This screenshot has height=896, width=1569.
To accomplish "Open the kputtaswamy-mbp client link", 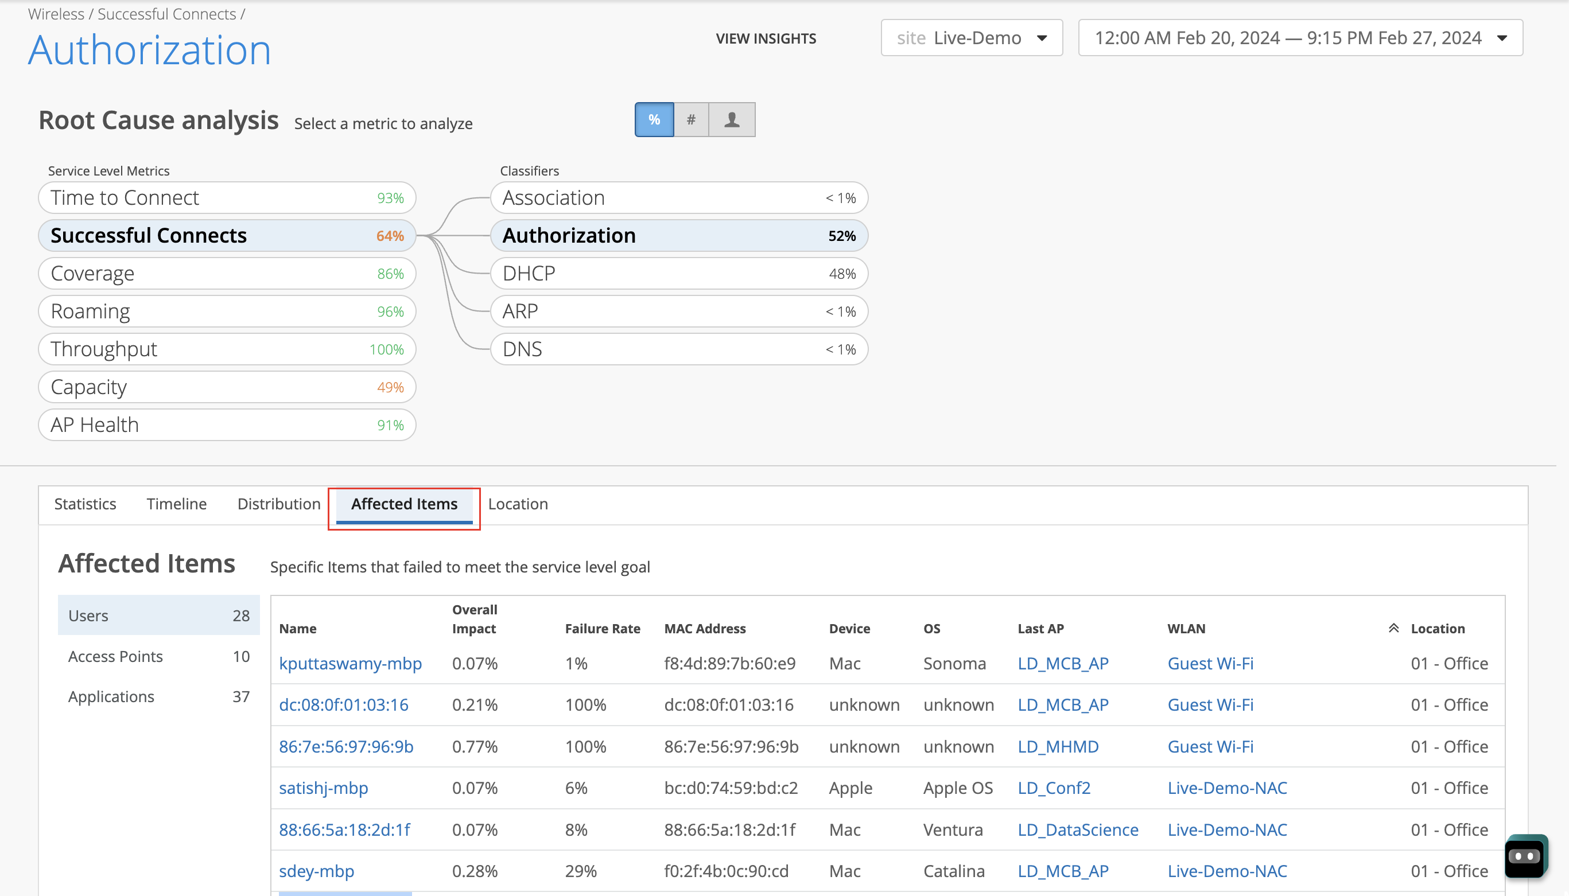I will pyautogui.click(x=350, y=663).
